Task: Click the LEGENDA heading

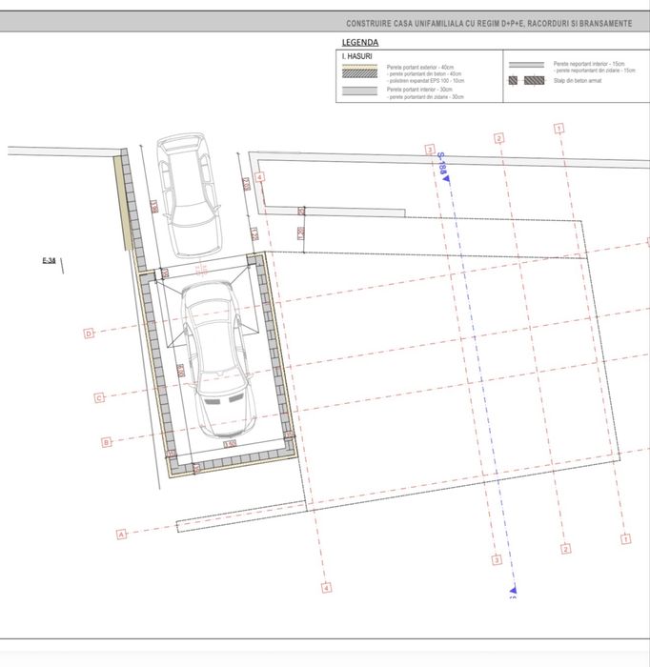Action: coord(360,42)
